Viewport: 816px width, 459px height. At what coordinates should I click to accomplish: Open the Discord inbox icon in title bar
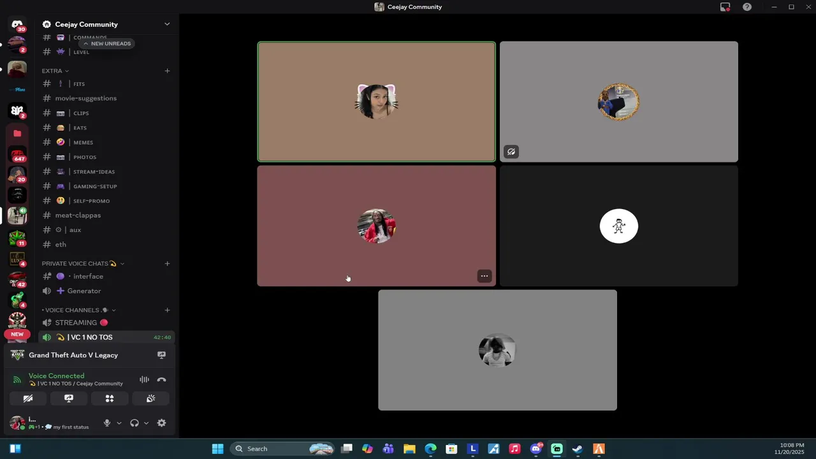coord(725,7)
